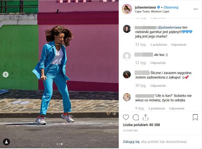The height and width of the screenshot is (149, 202).
Task: Open comments with the speech bubble icon
Action: pos(136,117)
